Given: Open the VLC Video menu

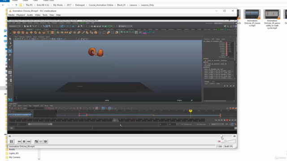Looking at the screenshot, I should tap(38, 15).
